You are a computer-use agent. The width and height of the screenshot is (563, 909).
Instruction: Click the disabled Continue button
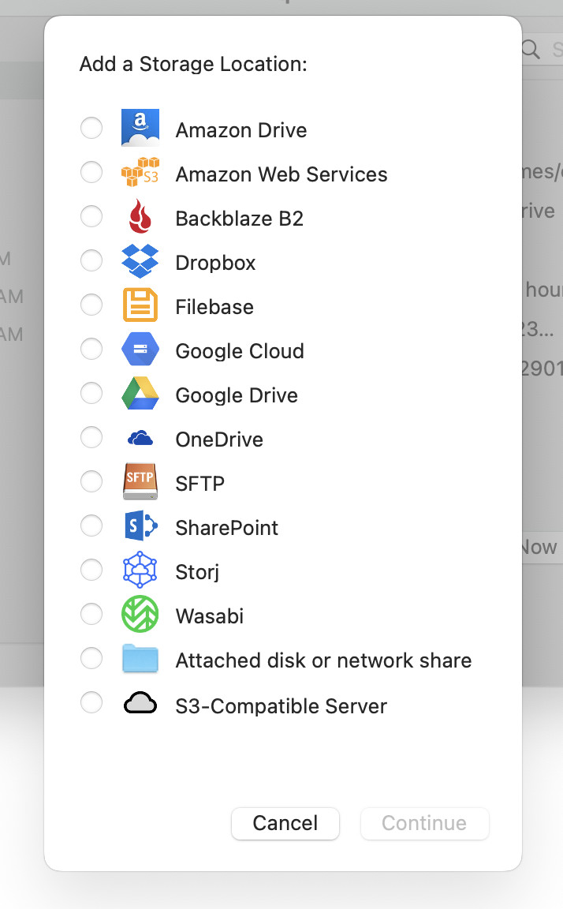(x=424, y=823)
